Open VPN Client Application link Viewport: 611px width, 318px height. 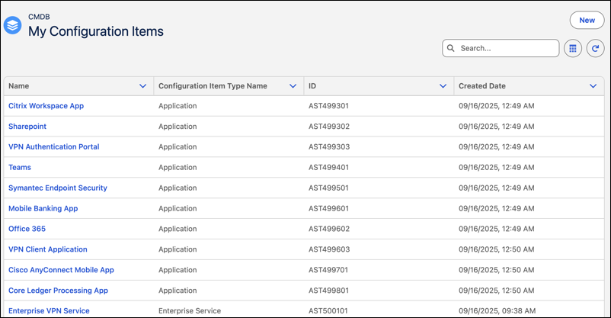(48, 249)
